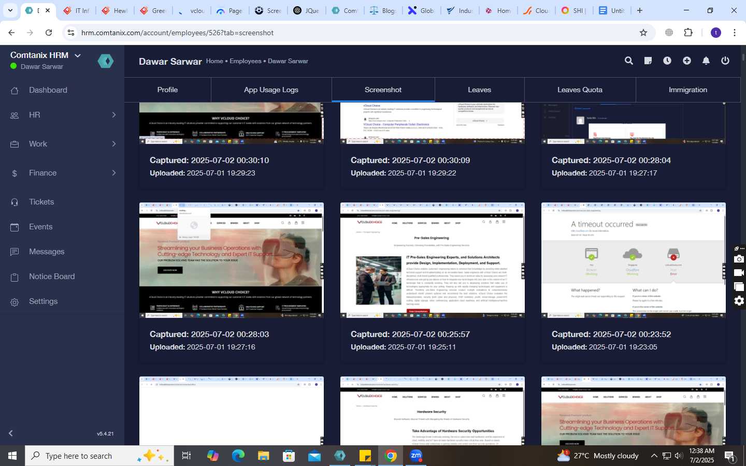
Task: Open Zoom from the Windows taskbar
Action: (416, 456)
